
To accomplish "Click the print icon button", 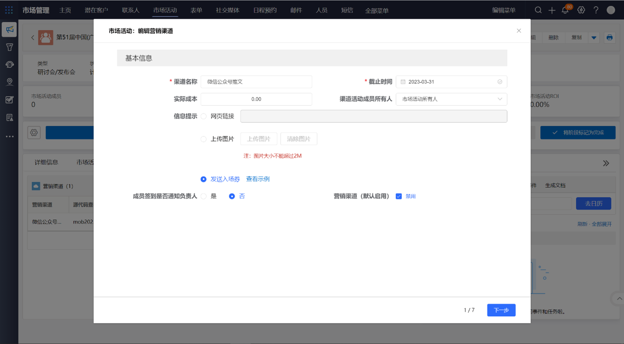I will point(609,37).
